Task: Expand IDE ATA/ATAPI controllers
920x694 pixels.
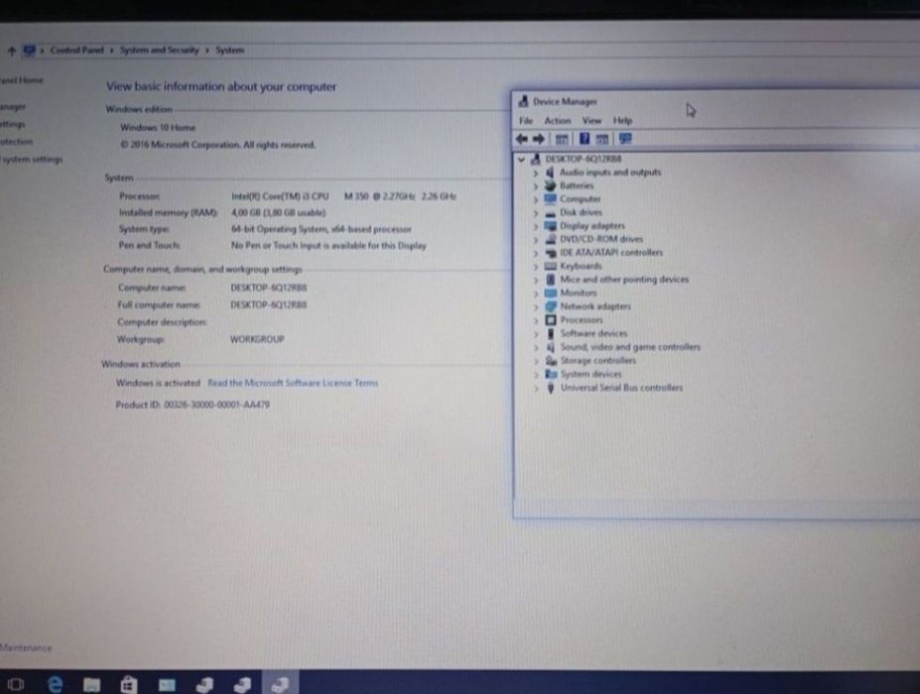Action: click(535, 253)
